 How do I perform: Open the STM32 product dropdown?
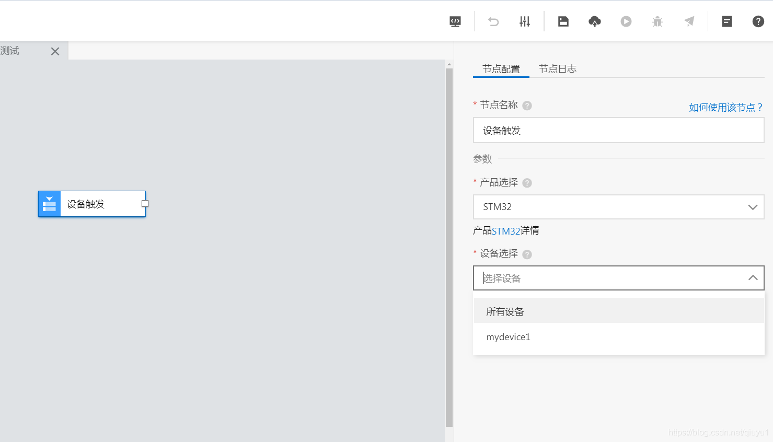pos(619,207)
